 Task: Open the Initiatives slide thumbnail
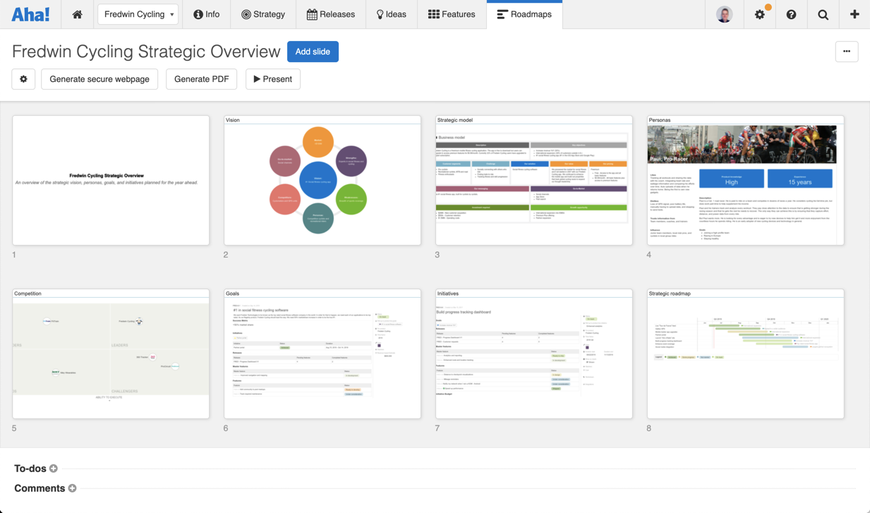[x=534, y=354]
